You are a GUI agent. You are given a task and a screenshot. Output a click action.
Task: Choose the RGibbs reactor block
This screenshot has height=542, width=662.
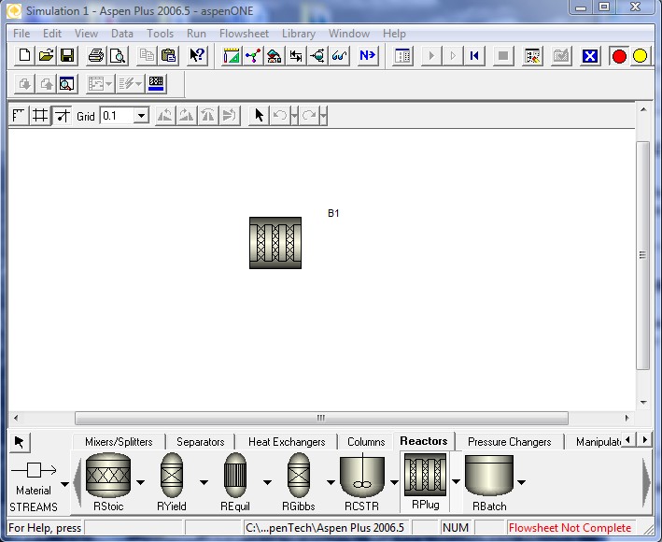298,477
